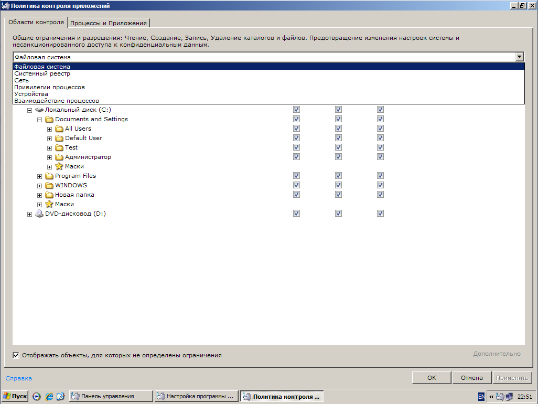Screen dimensions: 538x404
Task: Click the third quick launch icon next to Internet Explorer
Action: point(60,397)
